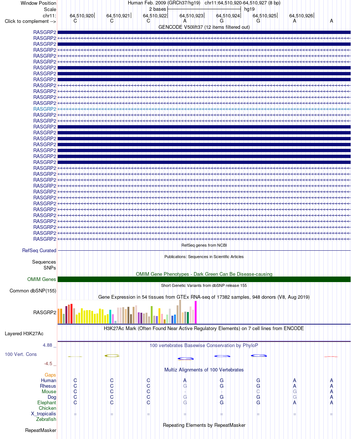This screenshot has height=439, width=351.
Task: Click the 'Elephant' species label
Action: (47, 402)
